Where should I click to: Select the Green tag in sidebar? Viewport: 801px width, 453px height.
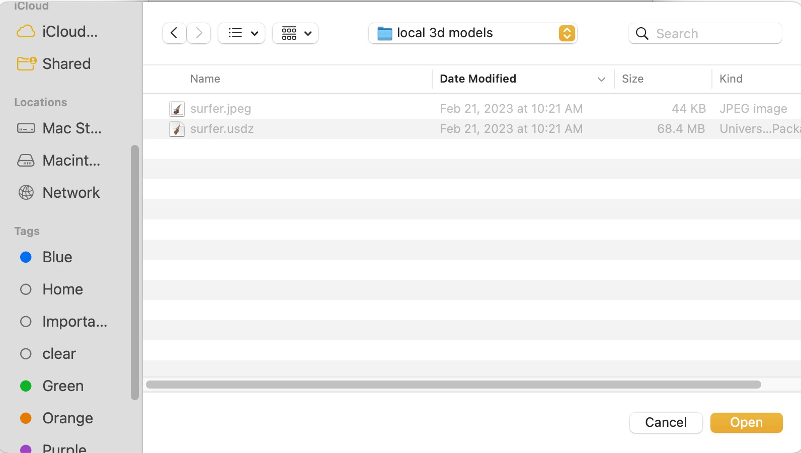point(62,386)
